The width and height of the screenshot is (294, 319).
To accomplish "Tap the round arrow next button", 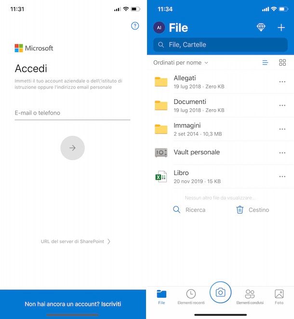I will tap(72, 148).
